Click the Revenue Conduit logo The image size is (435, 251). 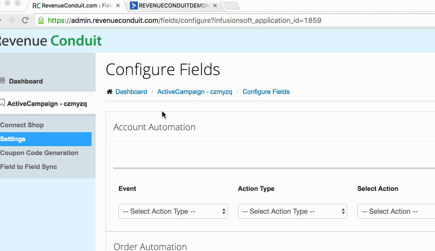pyautogui.click(x=51, y=41)
